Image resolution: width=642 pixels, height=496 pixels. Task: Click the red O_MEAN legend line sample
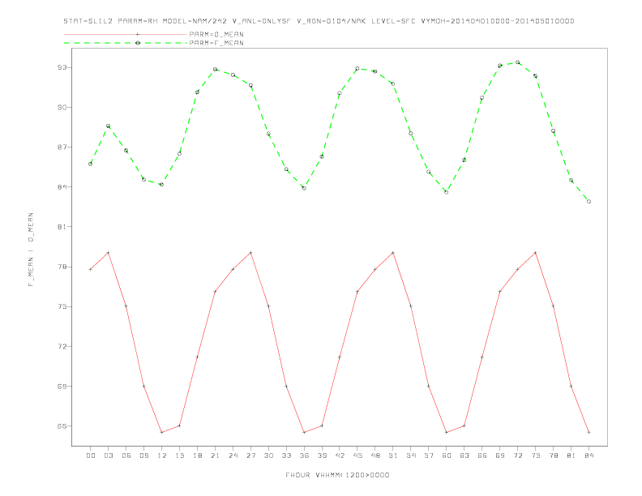click(126, 34)
